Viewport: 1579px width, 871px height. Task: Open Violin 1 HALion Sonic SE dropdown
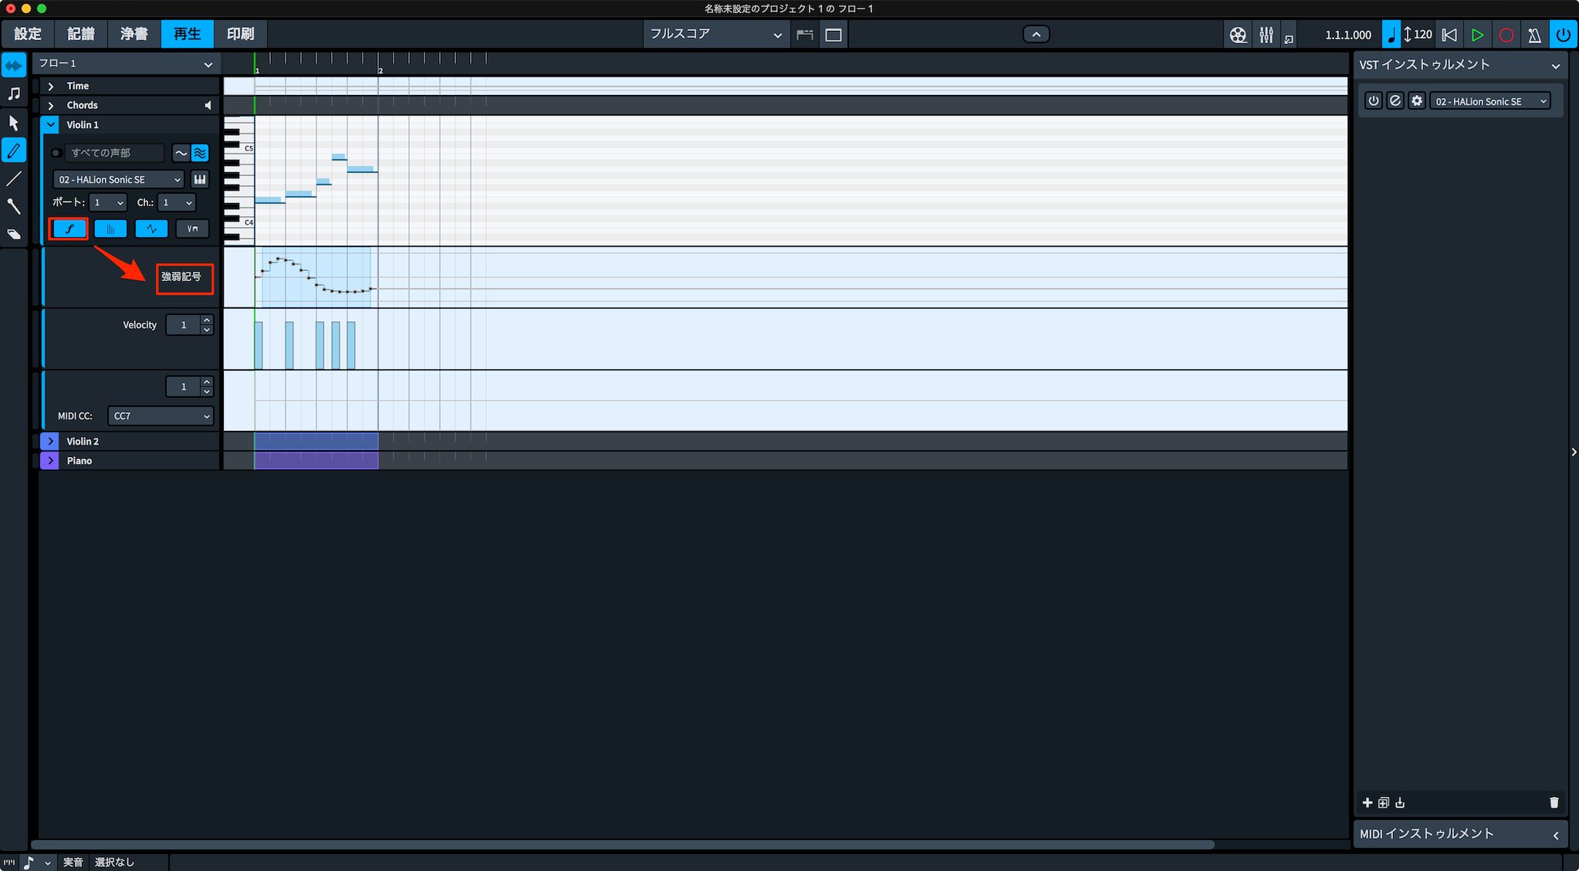[119, 180]
